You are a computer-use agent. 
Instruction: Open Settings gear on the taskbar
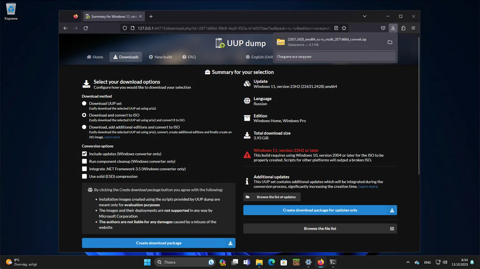[308, 262]
